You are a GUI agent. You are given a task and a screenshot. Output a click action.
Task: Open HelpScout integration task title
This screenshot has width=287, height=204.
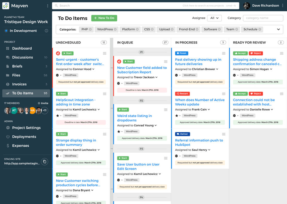76,102
